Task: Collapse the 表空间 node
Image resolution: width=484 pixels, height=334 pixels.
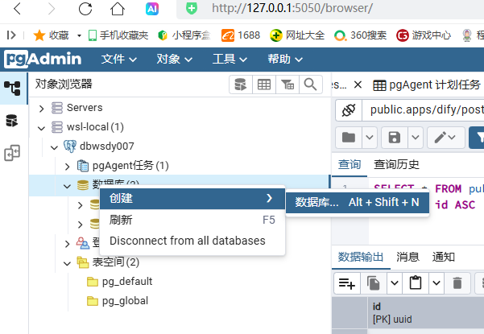Action: click(68, 263)
